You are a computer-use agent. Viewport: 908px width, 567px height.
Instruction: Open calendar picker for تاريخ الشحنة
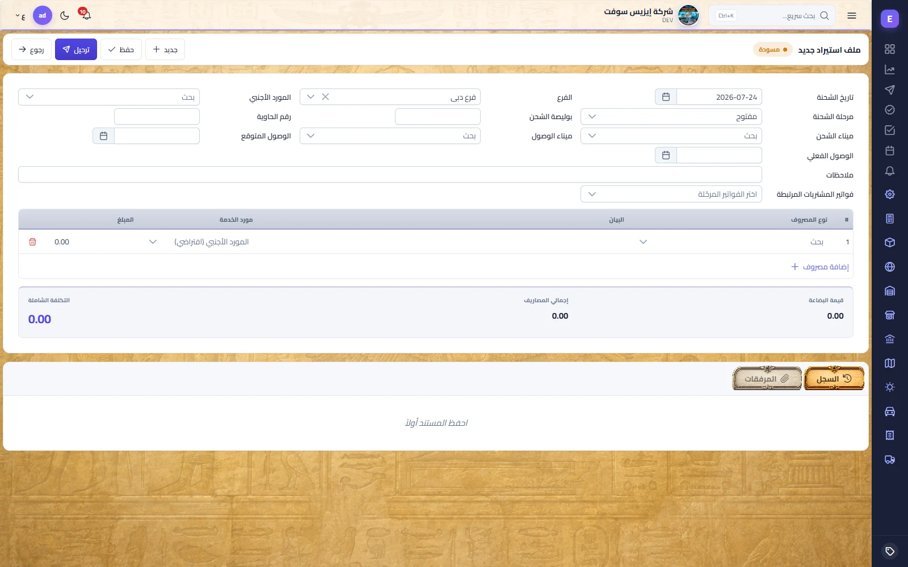pos(666,97)
